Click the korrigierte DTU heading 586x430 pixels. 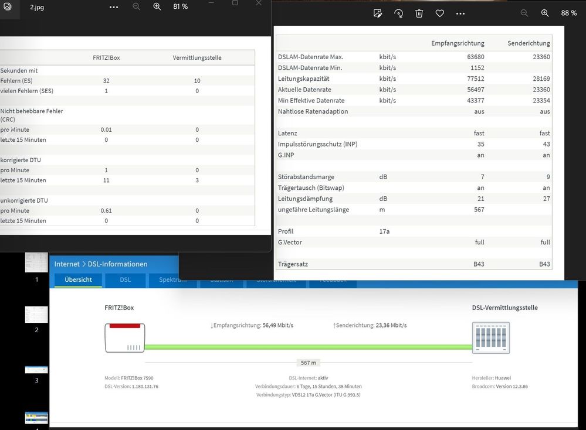coord(21,160)
